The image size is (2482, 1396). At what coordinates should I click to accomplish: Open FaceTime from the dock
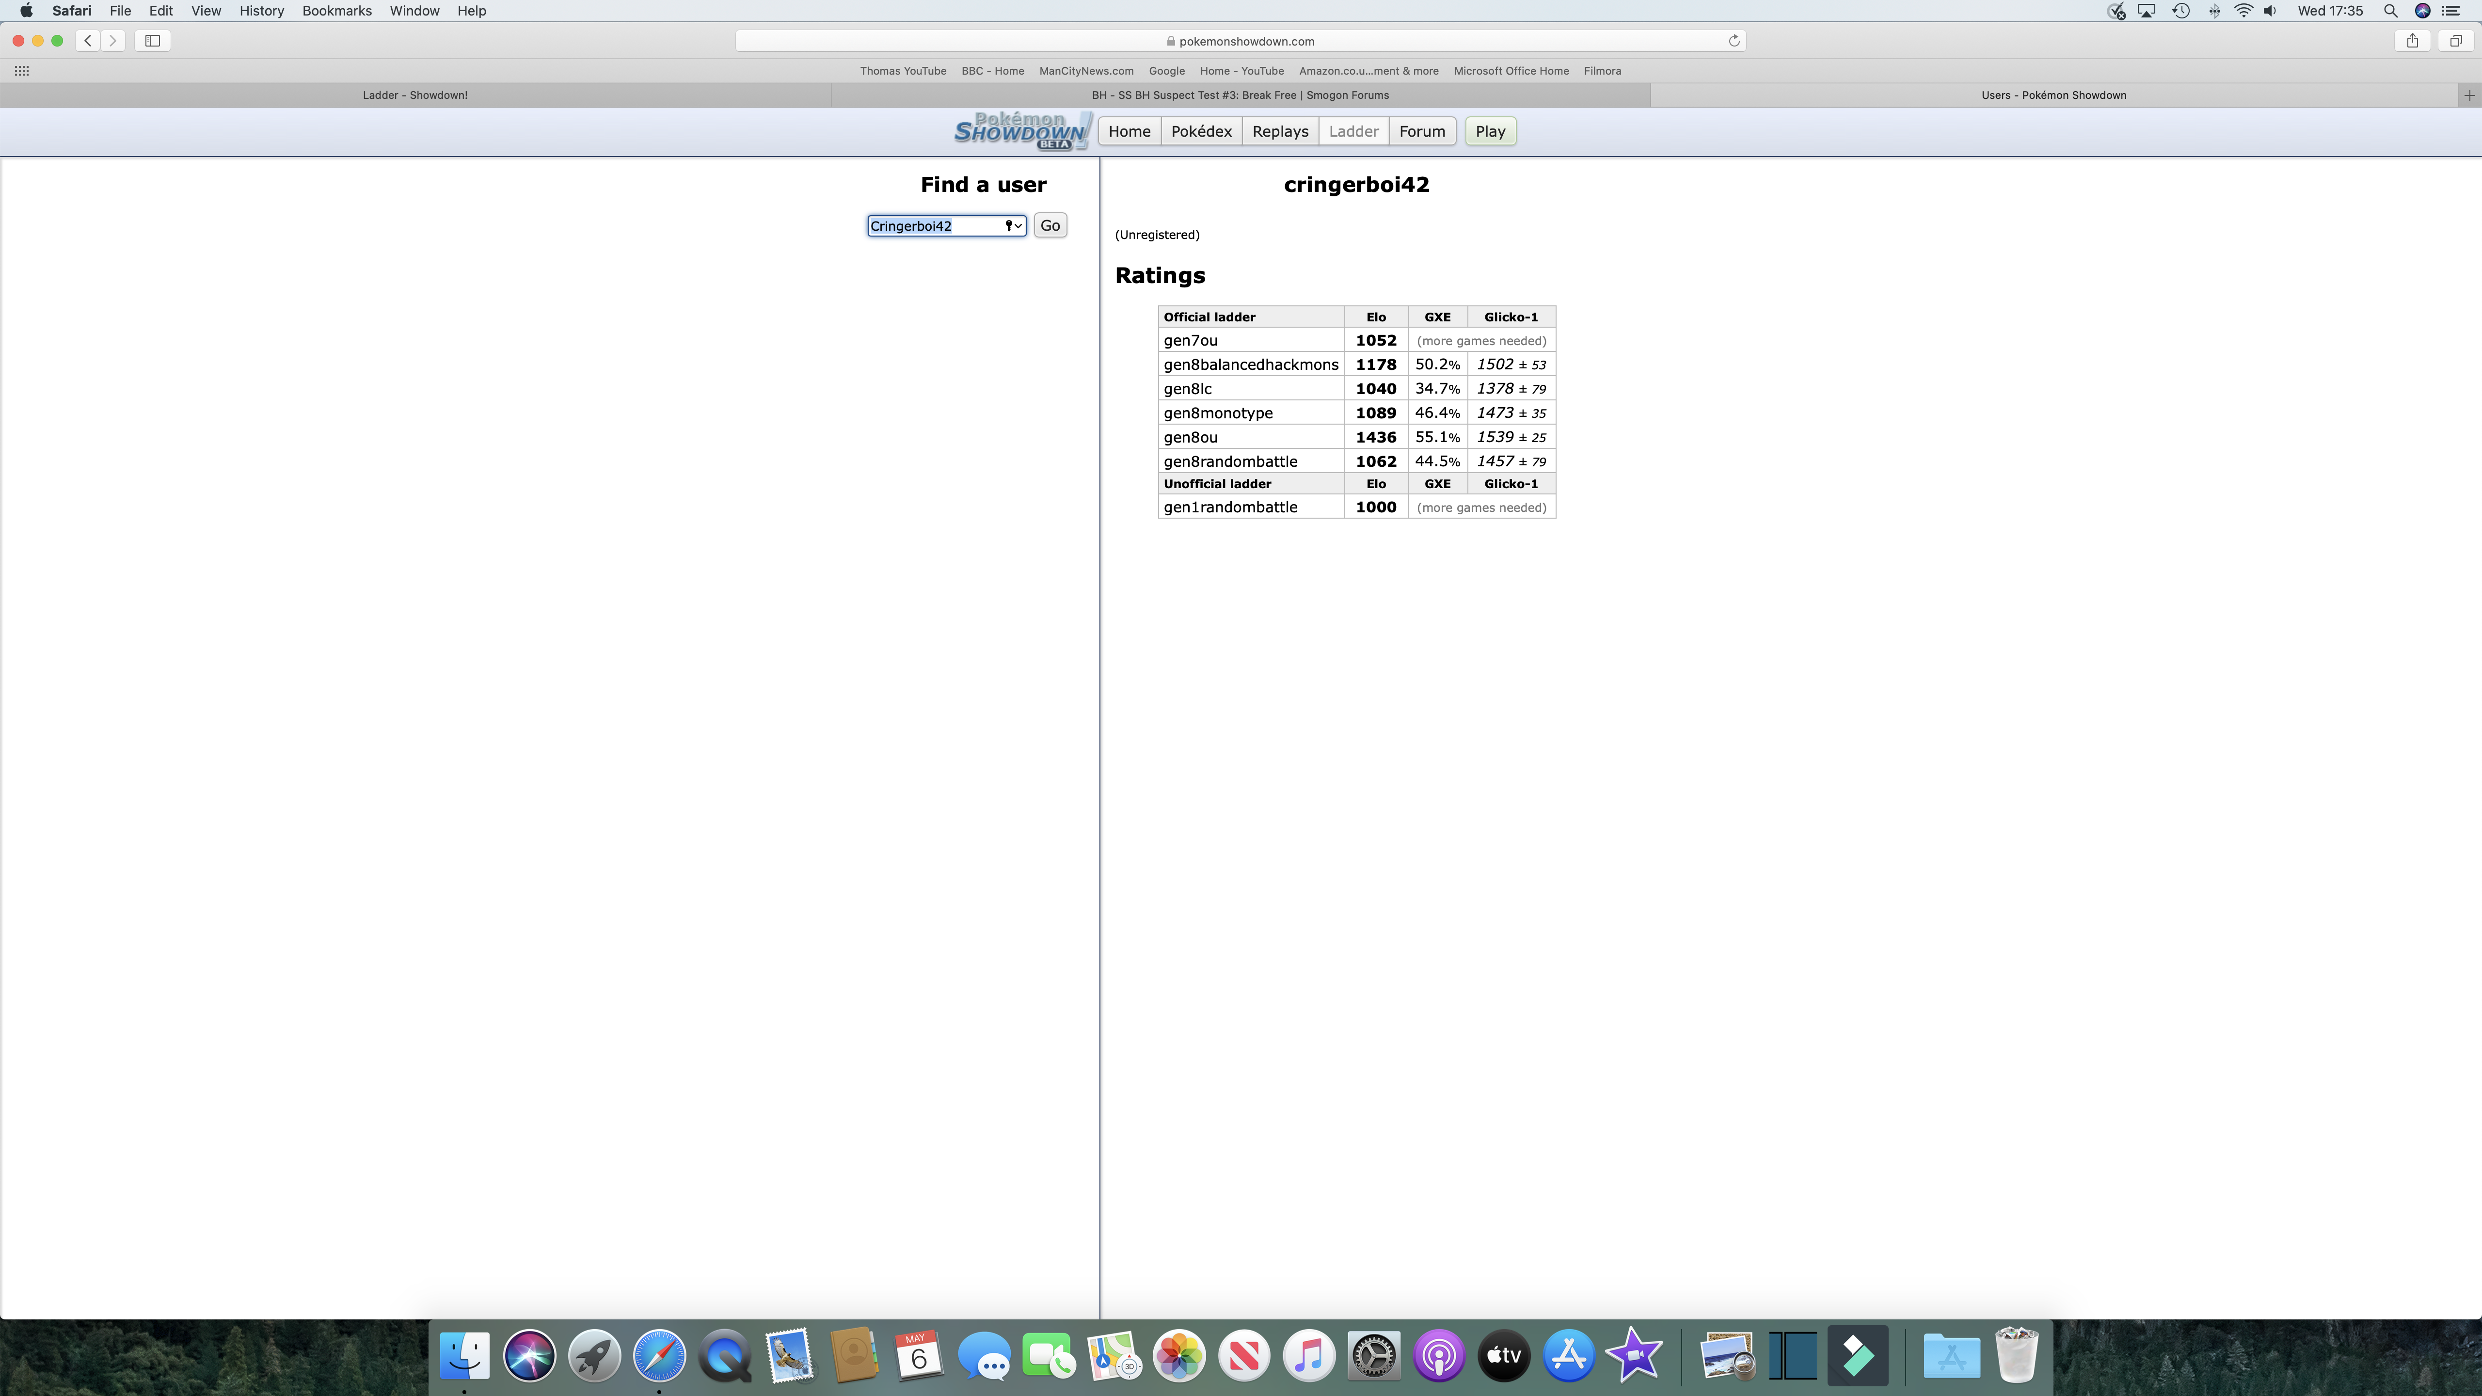point(1048,1356)
